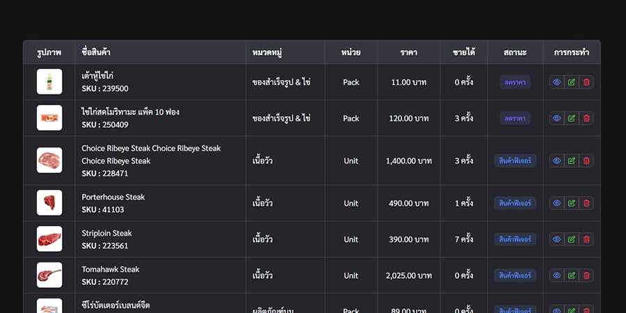Click the หมวดหมู่ column header

click(x=267, y=52)
